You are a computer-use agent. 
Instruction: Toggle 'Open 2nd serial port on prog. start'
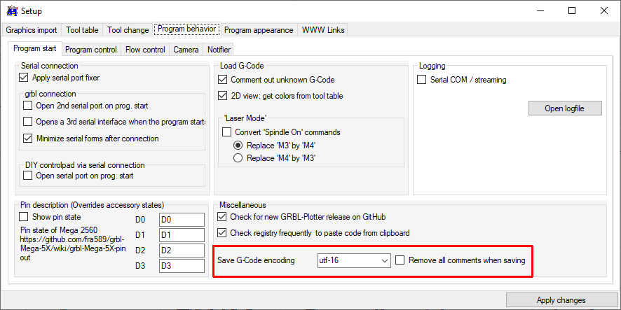pos(28,106)
